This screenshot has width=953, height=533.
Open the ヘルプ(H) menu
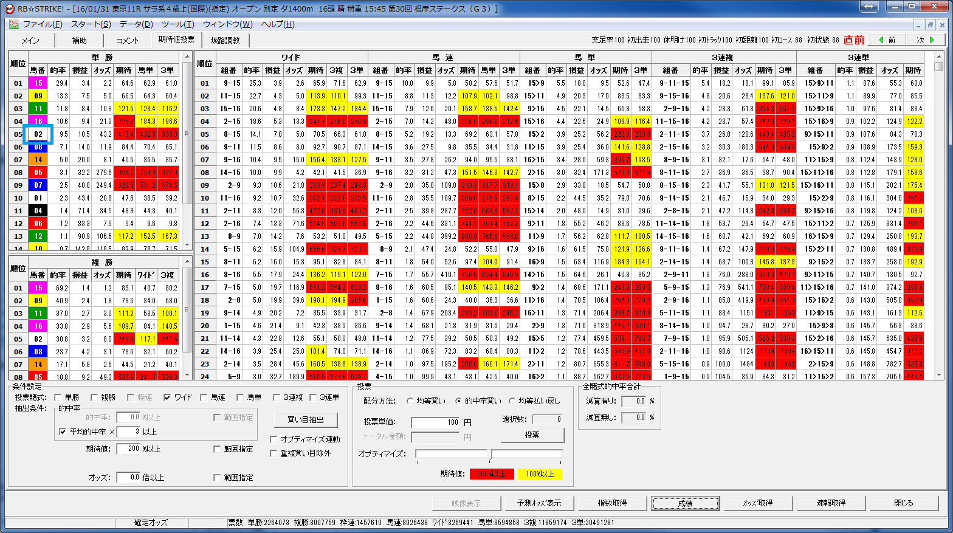(x=277, y=24)
